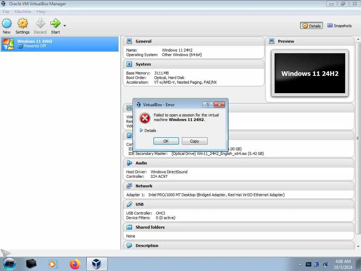Image resolution: width=361 pixels, height=271 pixels.
Task: Open the Help menu
Action: (41, 12)
